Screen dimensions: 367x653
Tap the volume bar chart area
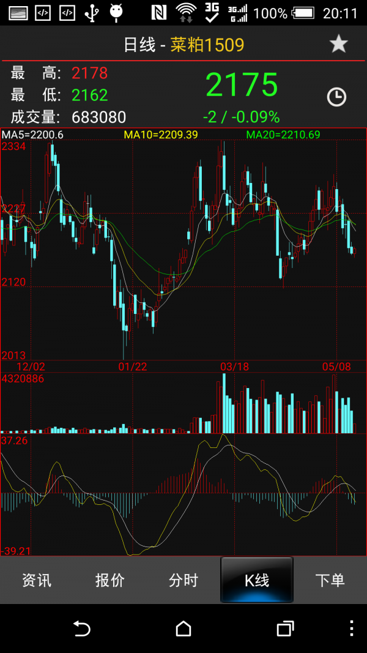point(183,403)
